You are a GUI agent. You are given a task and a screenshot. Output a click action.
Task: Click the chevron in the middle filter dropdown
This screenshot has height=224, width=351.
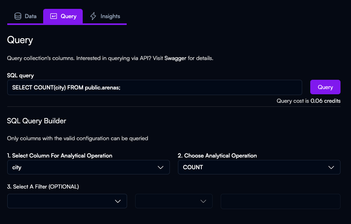(203, 201)
